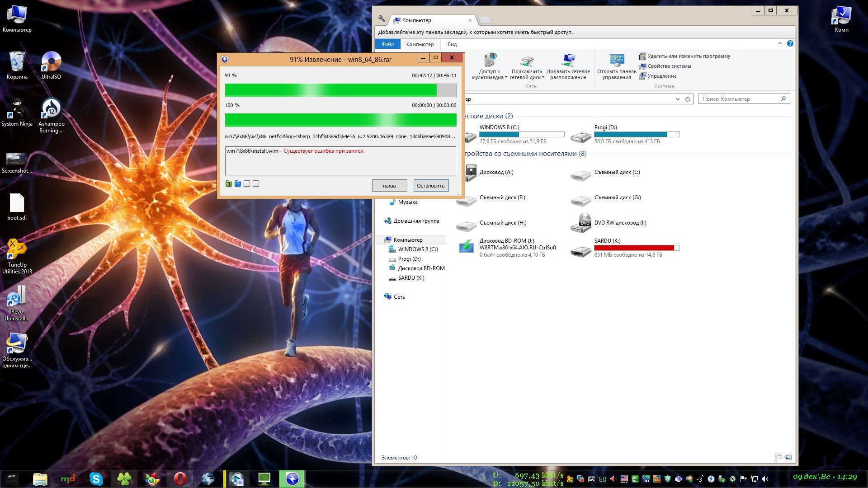This screenshot has height=488, width=868.
Task: Open the address bar history dropdown arrow
Action: tap(677, 99)
